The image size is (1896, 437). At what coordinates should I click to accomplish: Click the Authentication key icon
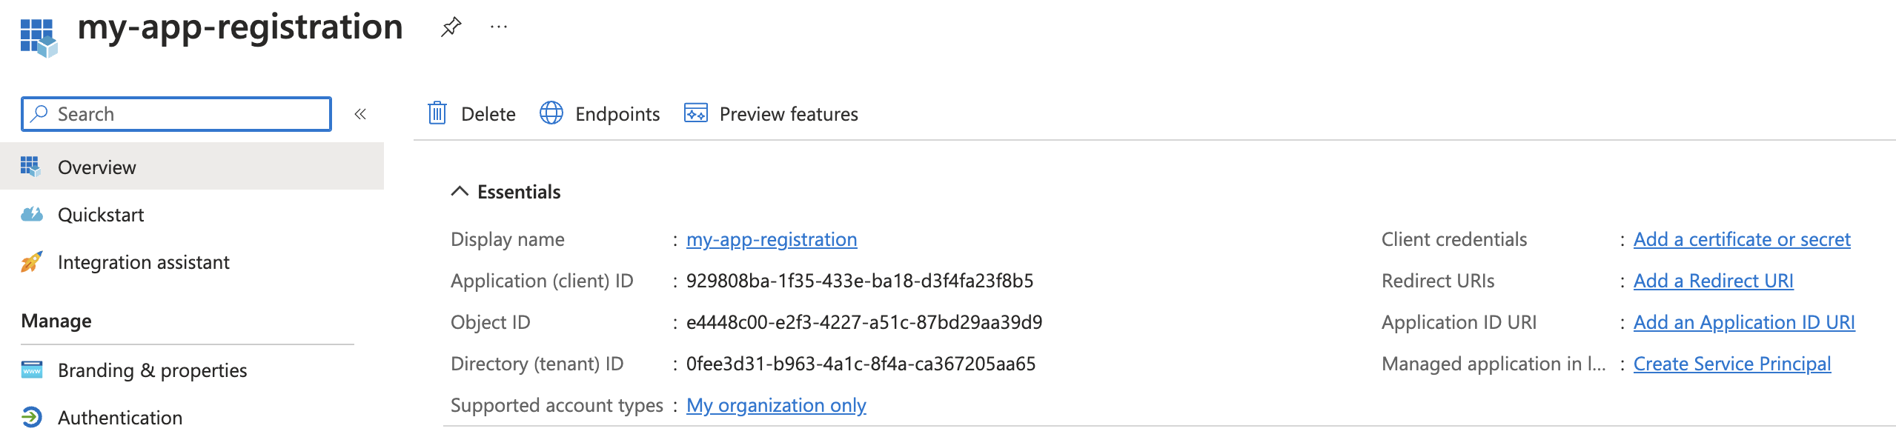point(33,417)
